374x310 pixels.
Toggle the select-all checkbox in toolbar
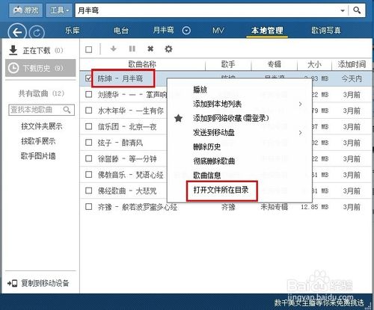88,49
